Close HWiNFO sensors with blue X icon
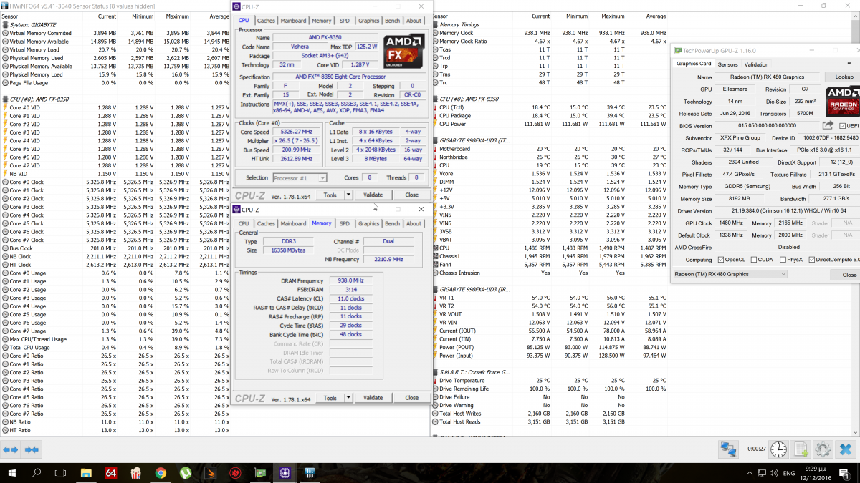 pos(846,449)
